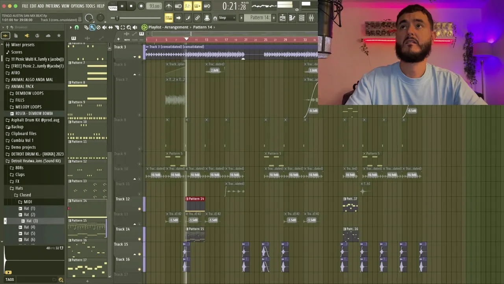Collapse the Hats folder

coord(19,188)
